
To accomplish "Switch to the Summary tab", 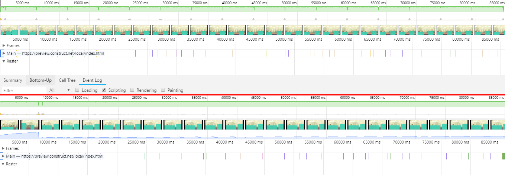I will coord(13,80).
